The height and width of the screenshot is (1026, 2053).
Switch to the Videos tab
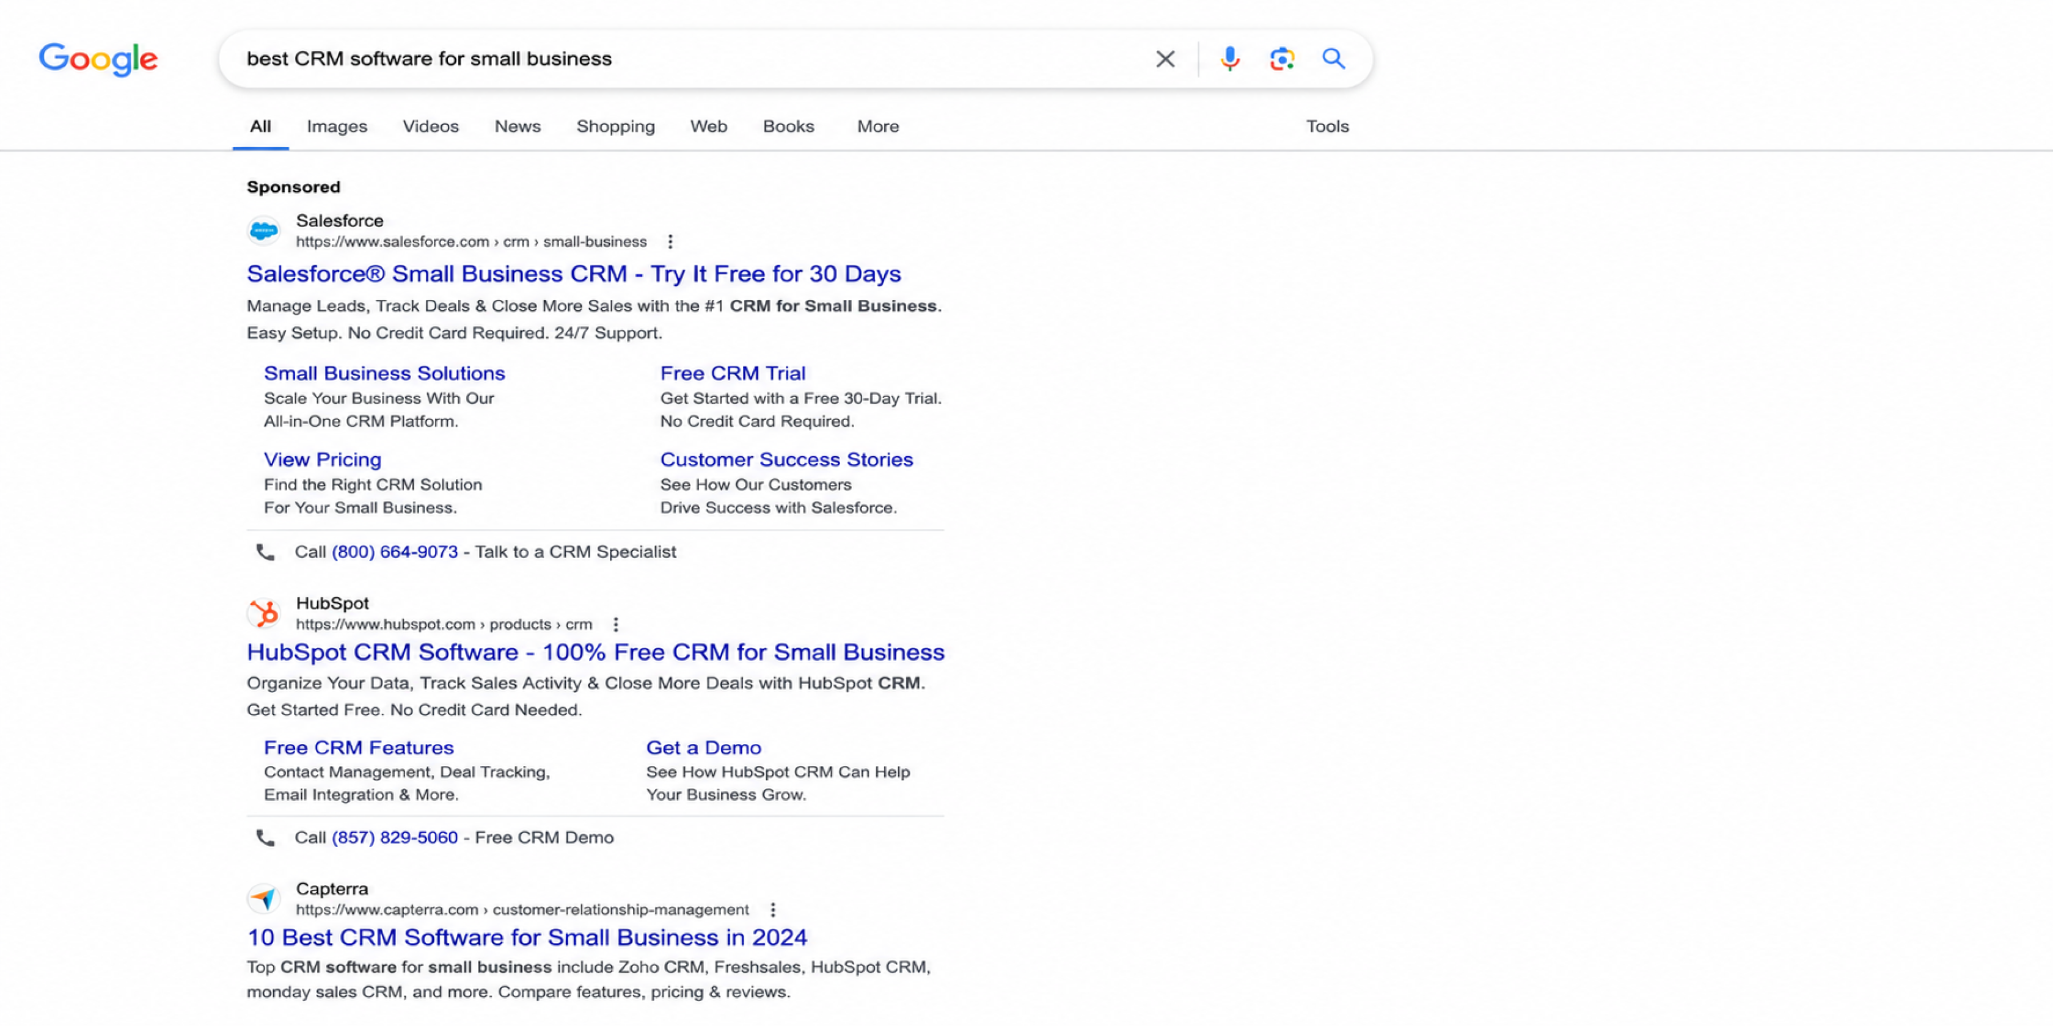point(430,126)
